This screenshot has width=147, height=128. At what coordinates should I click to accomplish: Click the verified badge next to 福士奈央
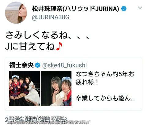(38, 65)
